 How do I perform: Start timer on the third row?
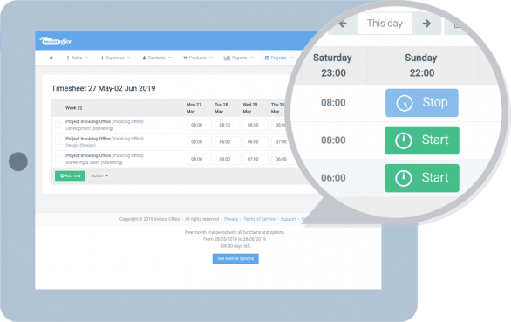[x=422, y=178]
